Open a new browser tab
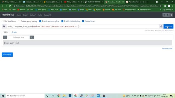This screenshot has width=175, height=98. 148,2
